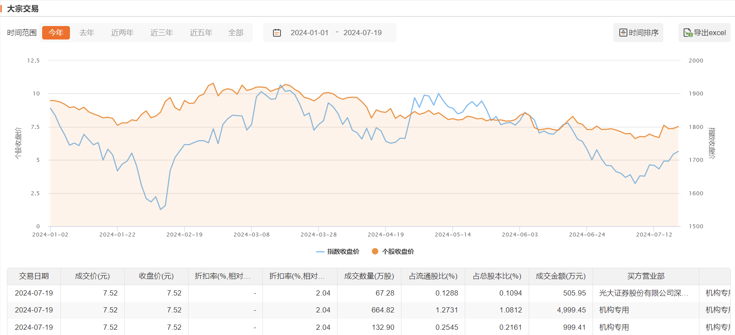The image size is (735, 335).
Task: Select the 今年 time range tab
Action: [56, 33]
